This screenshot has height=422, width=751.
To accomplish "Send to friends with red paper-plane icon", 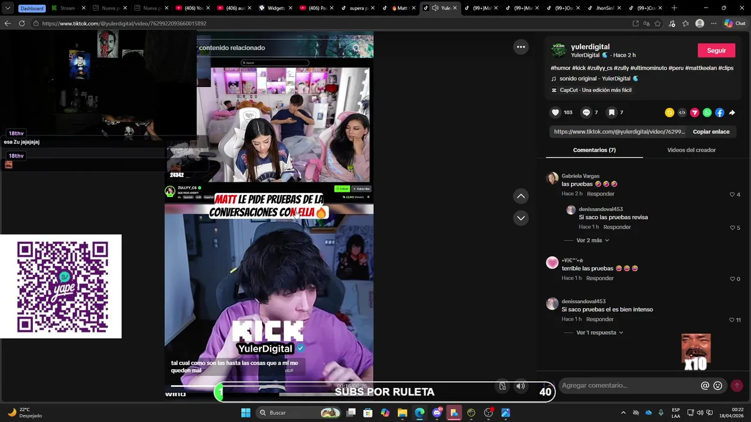I will click(695, 113).
